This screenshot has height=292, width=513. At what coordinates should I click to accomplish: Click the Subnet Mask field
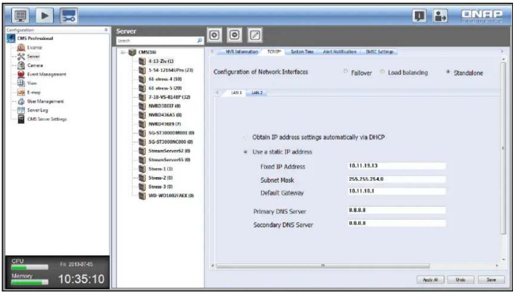396,179
